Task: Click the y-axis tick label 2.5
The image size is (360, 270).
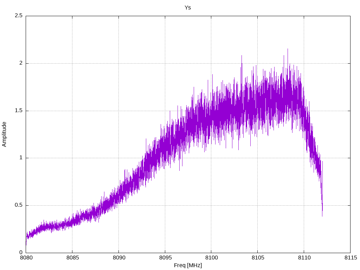Action: [x=19, y=16]
